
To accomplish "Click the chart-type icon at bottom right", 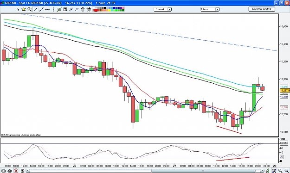I will [267, 171].
